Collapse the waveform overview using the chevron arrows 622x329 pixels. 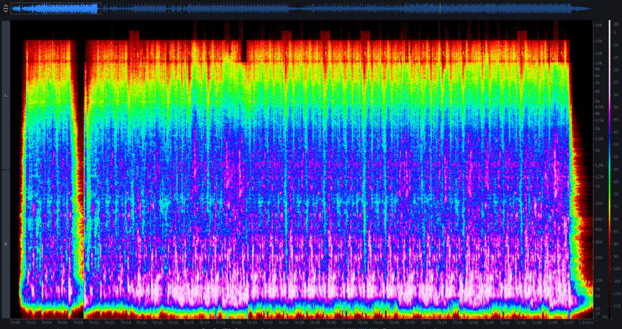coord(6,9)
